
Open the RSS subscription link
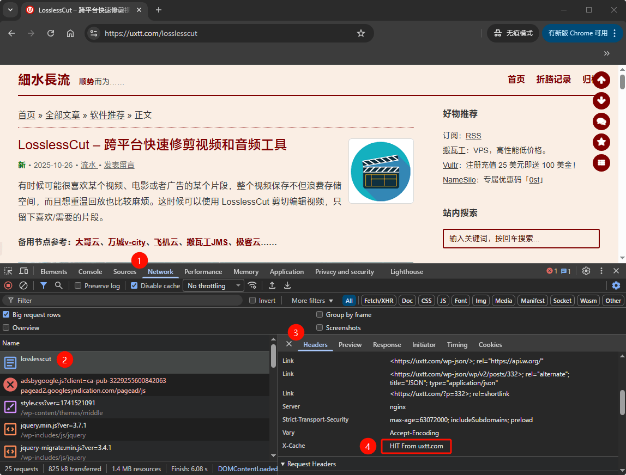[473, 136]
